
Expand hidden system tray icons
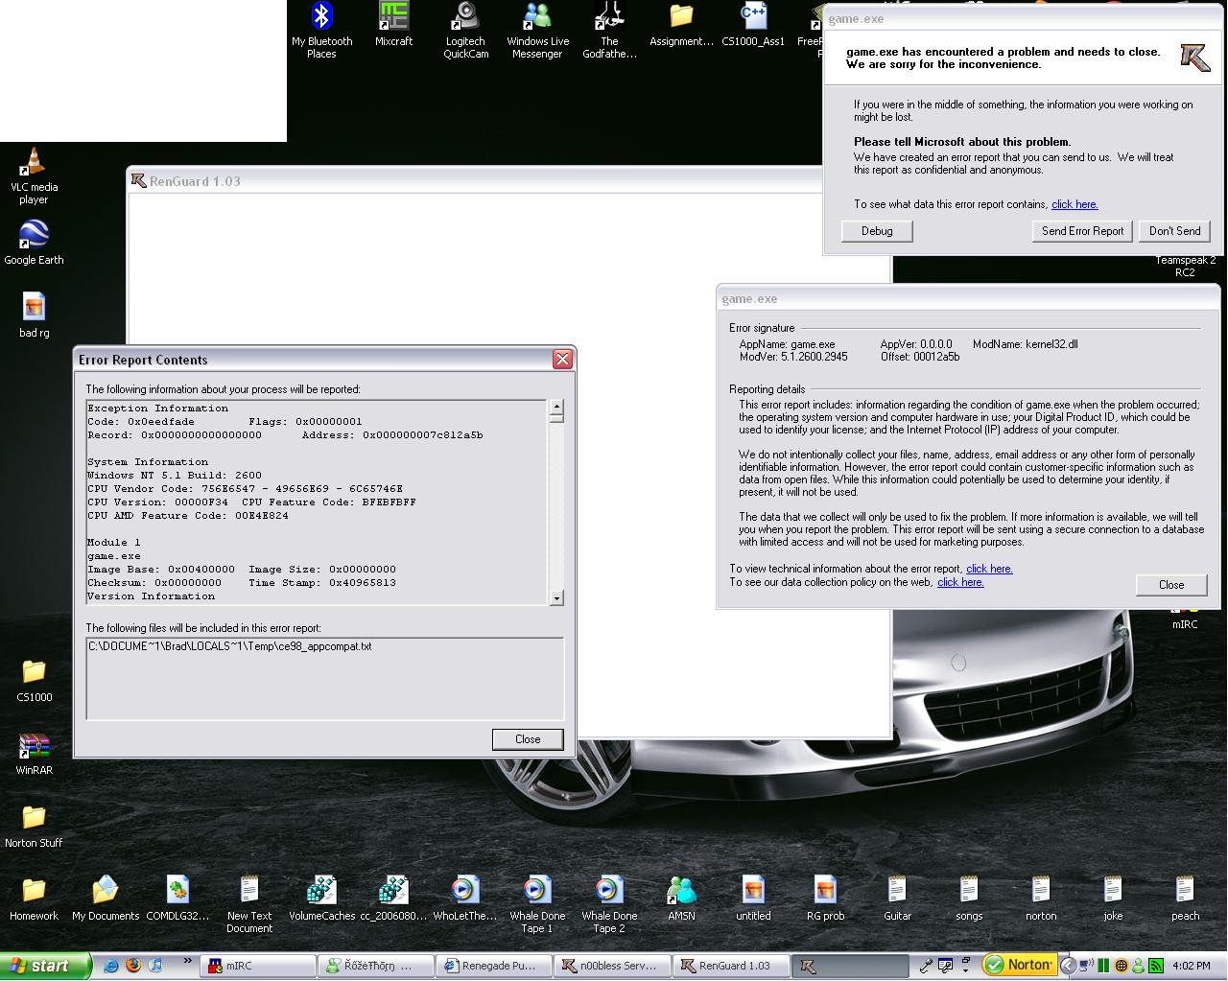[1068, 966]
